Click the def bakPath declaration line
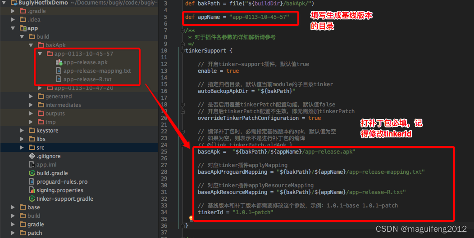474x238 pixels. tap(250, 4)
